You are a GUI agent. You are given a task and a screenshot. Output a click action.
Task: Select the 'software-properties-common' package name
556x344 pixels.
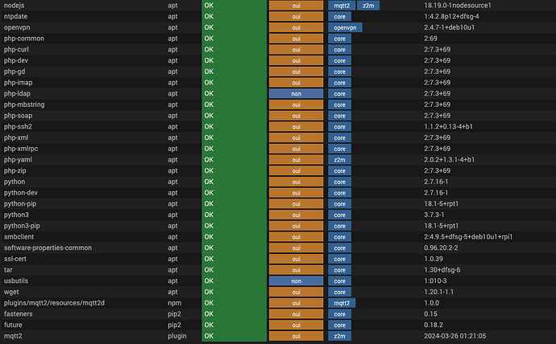pyautogui.click(x=48, y=248)
